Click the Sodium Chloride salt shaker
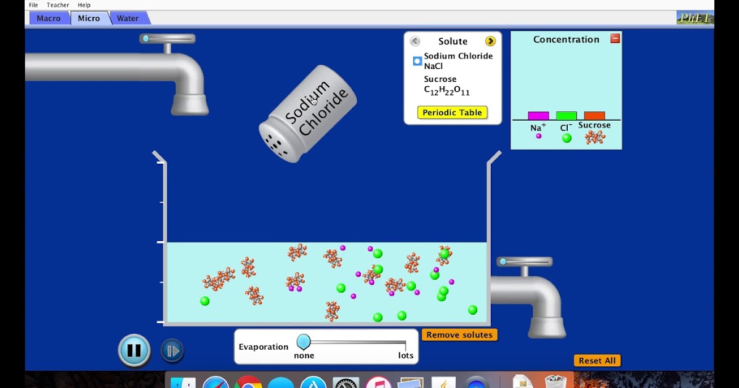This screenshot has height=388, width=739. click(308, 114)
